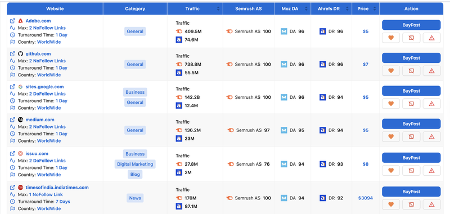Image resolution: width=450 pixels, height=214 pixels.
Task: Sort by Price column arrows
Action: (374, 9)
